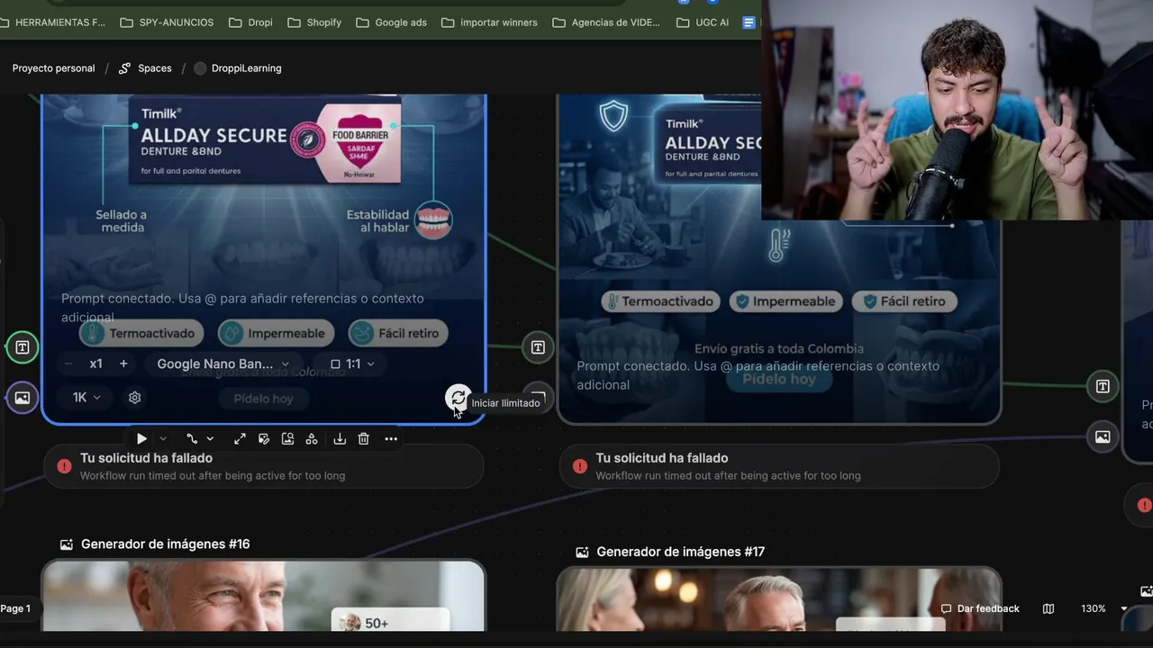Click the image port right of second node
This screenshot has height=648, width=1153.
tap(1103, 436)
